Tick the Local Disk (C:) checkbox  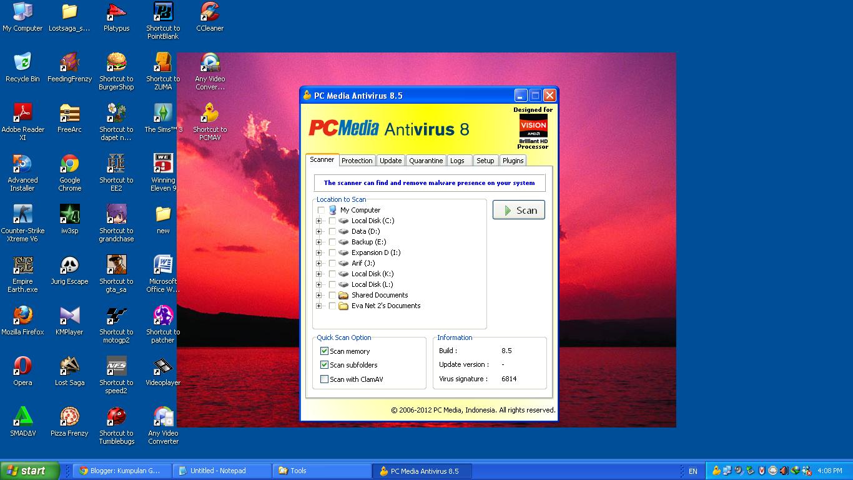[x=332, y=221]
